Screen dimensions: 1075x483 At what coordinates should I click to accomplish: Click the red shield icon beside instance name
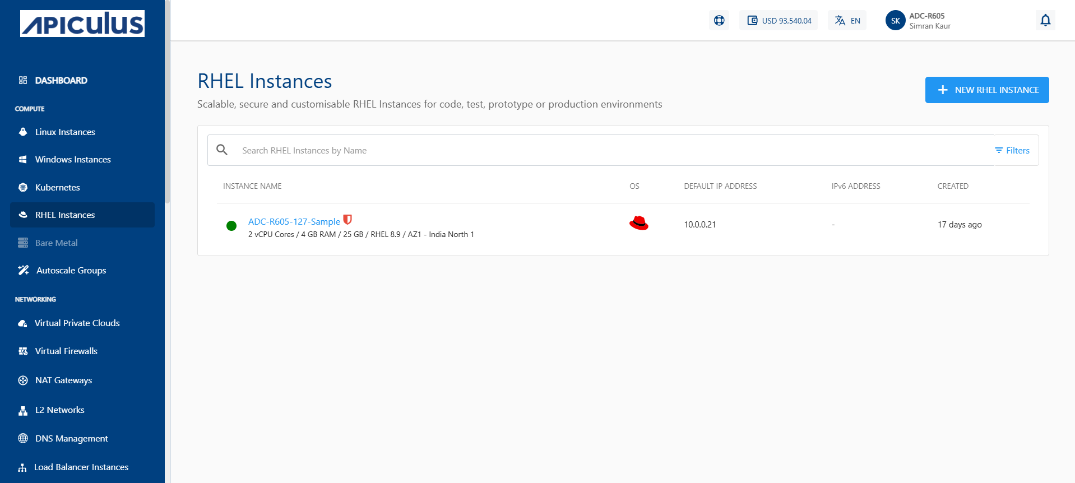[347, 220]
